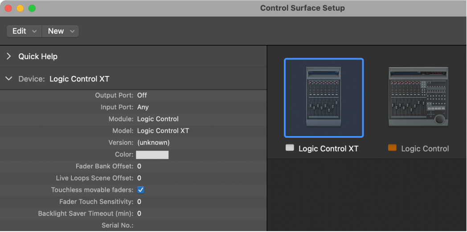
Task: Minimize the window with yellow button
Action: (20, 8)
